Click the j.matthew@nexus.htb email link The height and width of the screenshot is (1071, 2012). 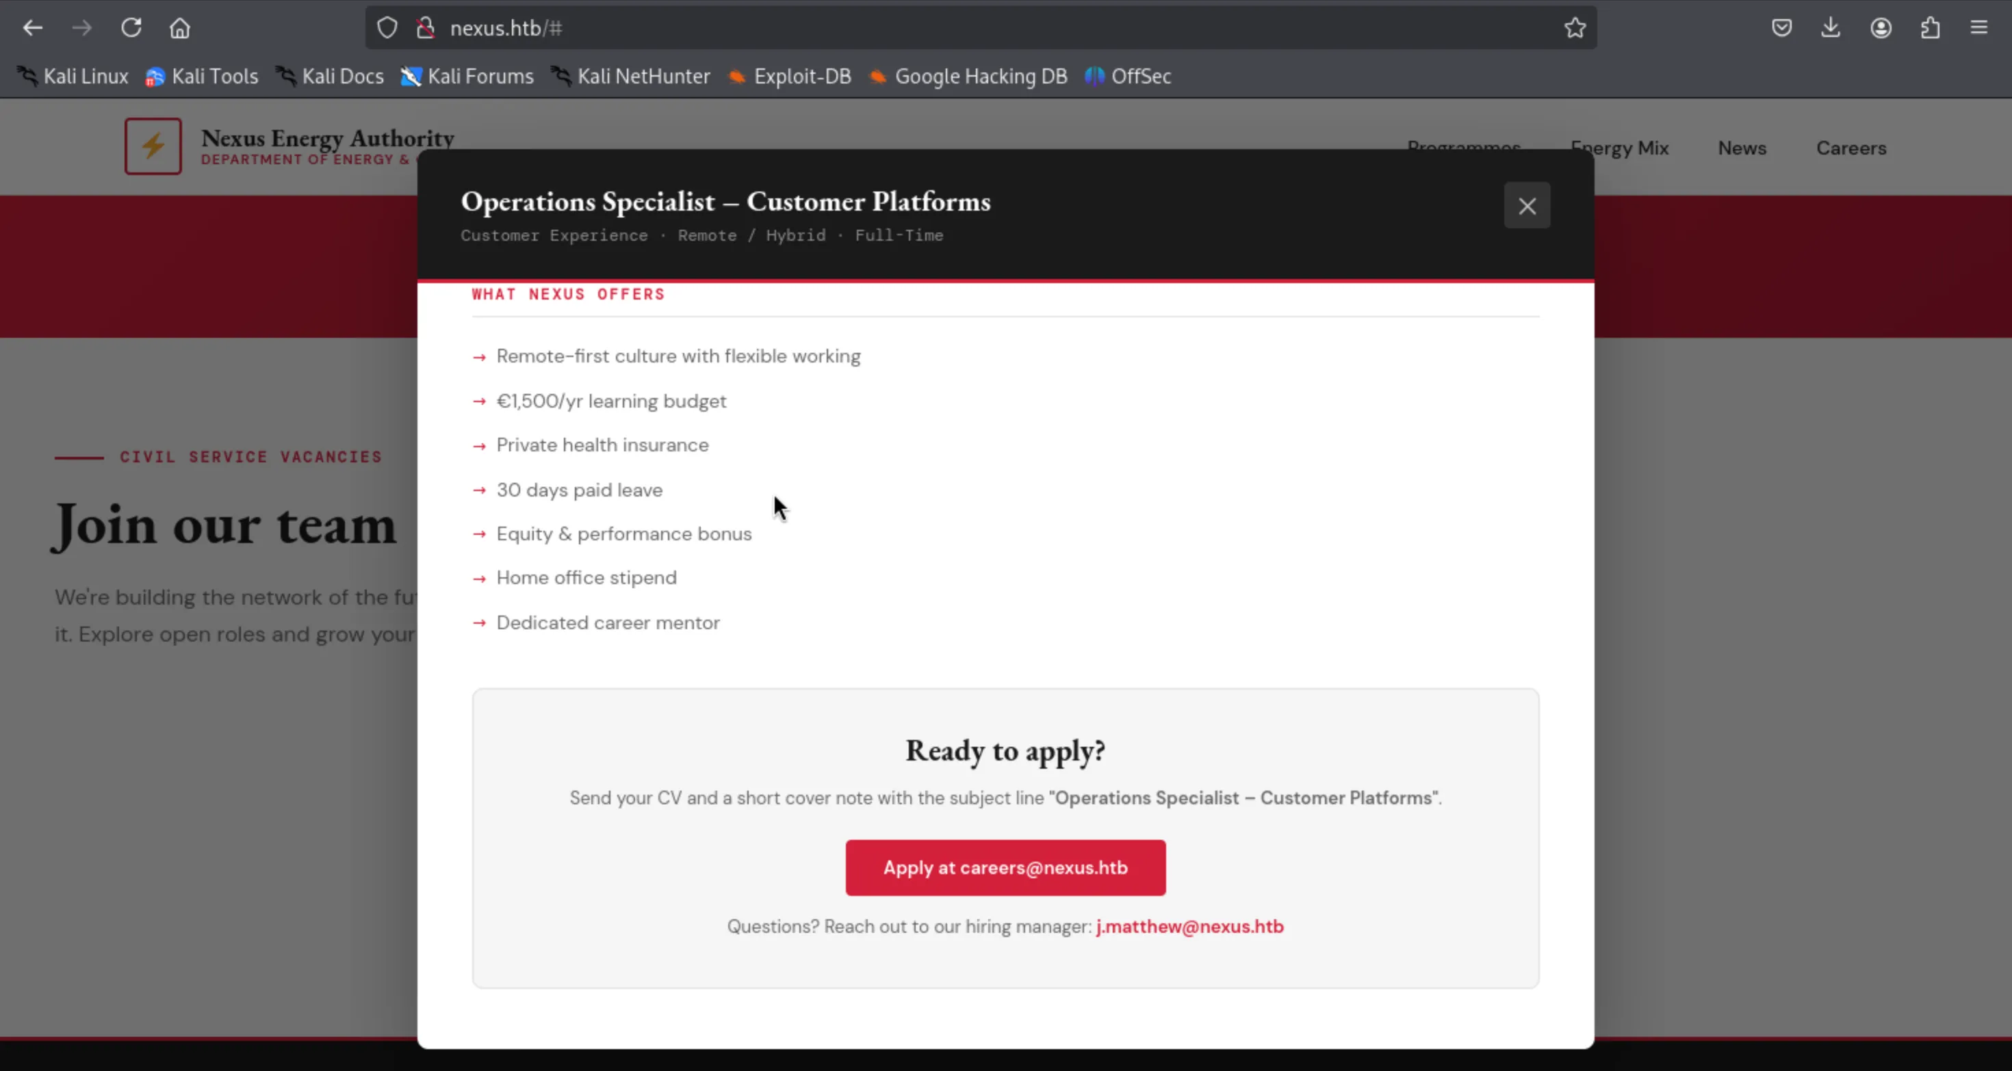(1189, 927)
